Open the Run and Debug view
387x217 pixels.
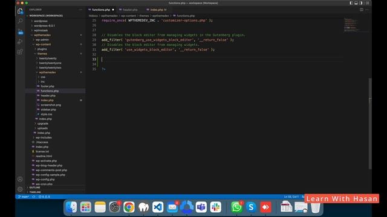(20, 42)
